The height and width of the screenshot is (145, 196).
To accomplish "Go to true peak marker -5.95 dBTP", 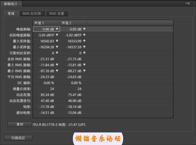I will [x=57, y=35].
